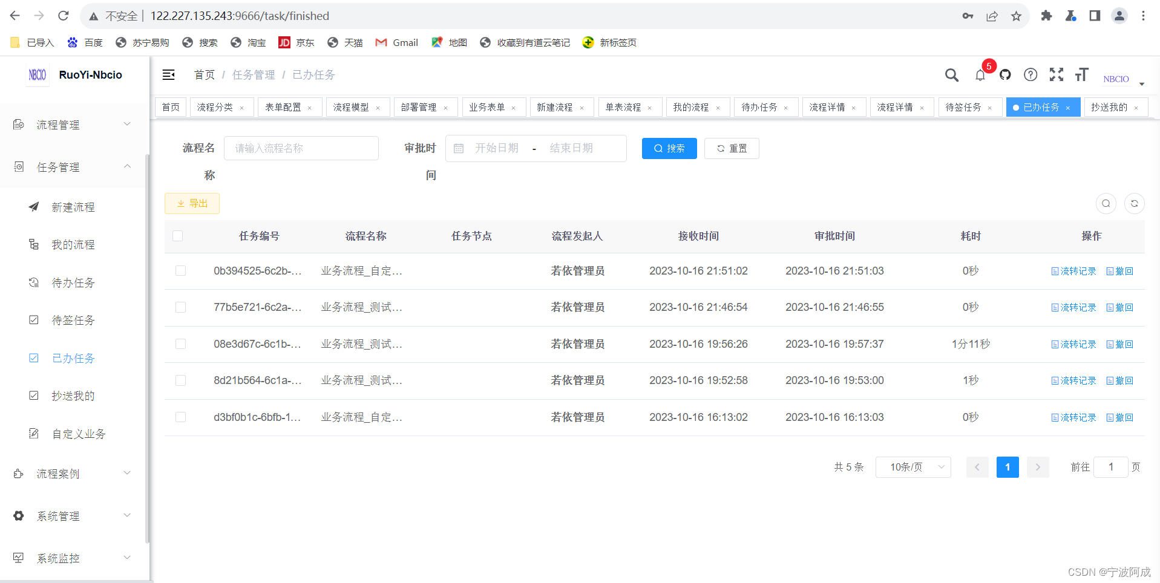The height and width of the screenshot is (583, 1160).
Task: Select page 1 in pagination
Action: pos(1008,467)
